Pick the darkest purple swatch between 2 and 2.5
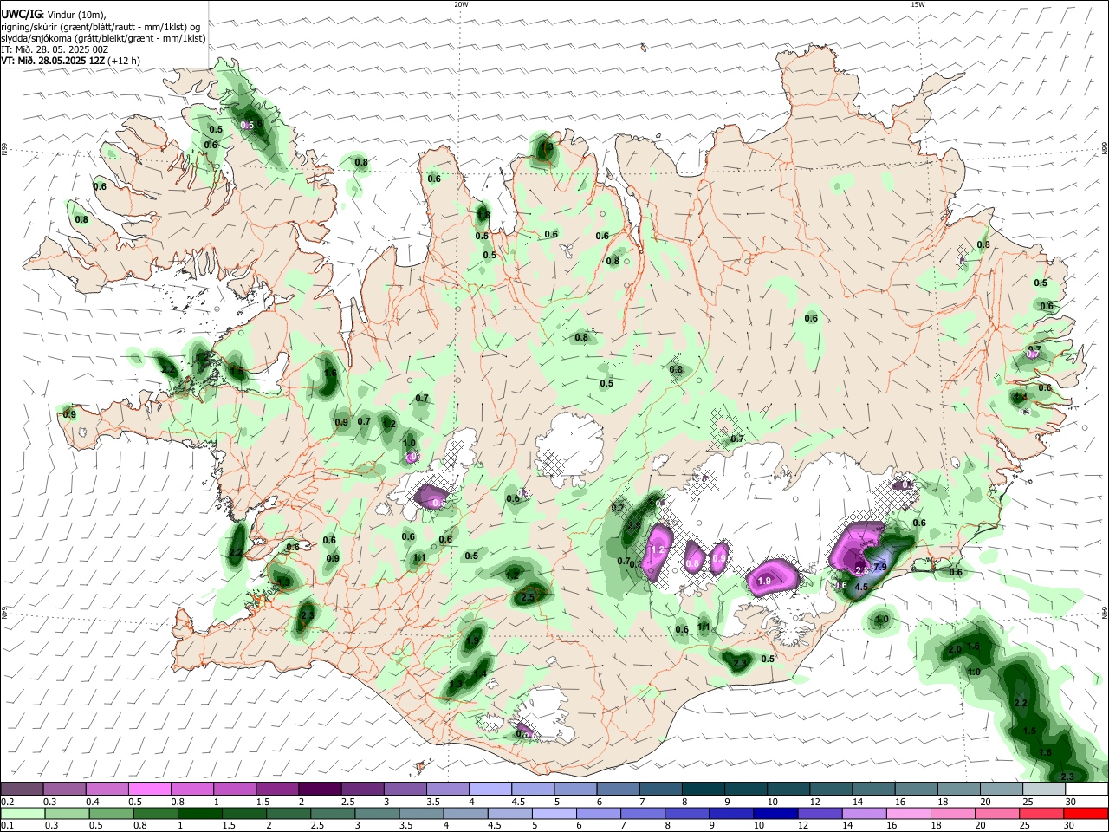 coord(320,790)
